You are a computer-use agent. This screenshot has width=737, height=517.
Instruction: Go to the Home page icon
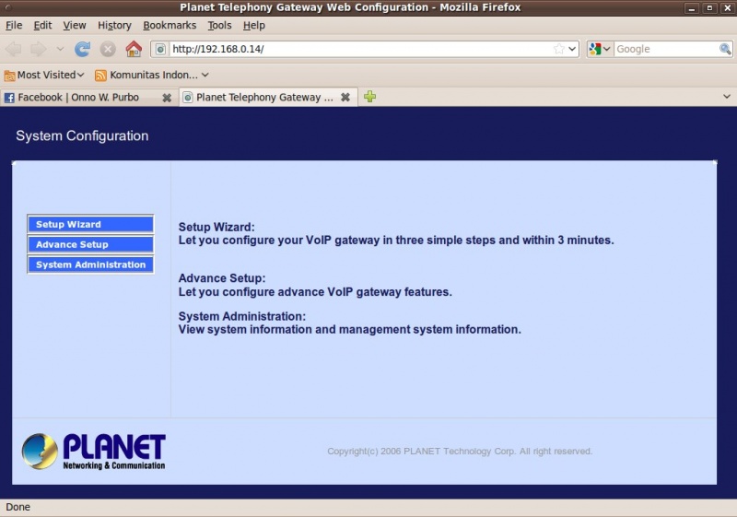click(134, 49)
